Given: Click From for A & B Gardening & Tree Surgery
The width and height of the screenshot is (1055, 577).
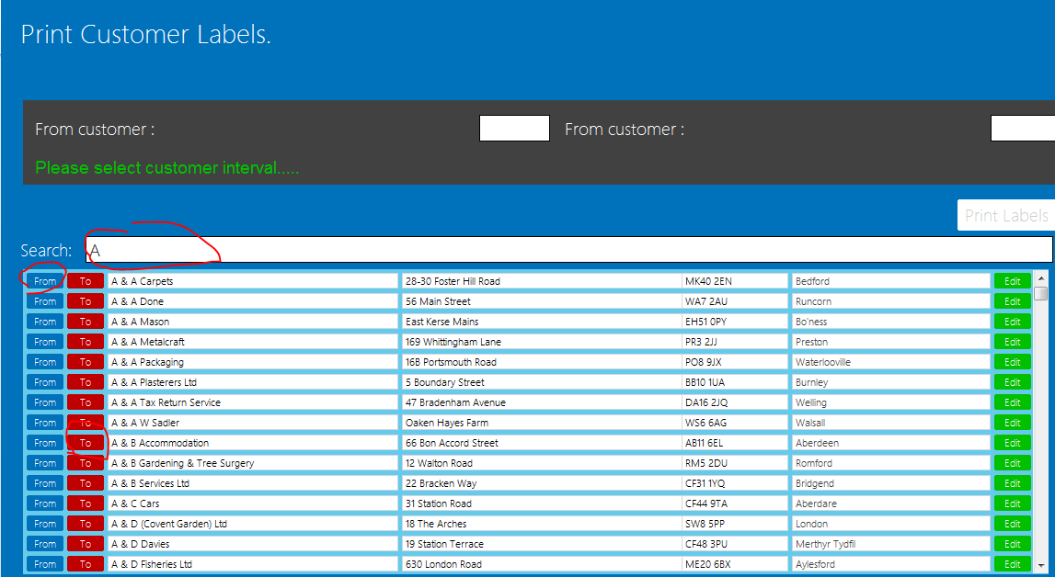Looking at the screenshot, I should [x=45, y=463].
